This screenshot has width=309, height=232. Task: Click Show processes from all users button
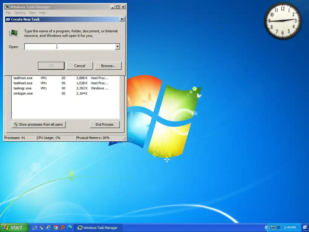pos(38,124)
